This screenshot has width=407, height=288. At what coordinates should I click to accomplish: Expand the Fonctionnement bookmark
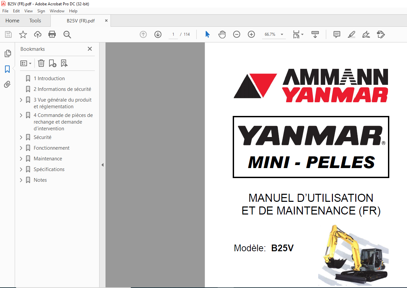(x=21, y=148)
